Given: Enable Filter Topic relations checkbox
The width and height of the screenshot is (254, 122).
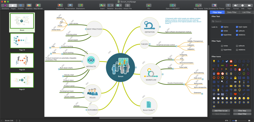Looking at the screenshot, I should (237, 50).
